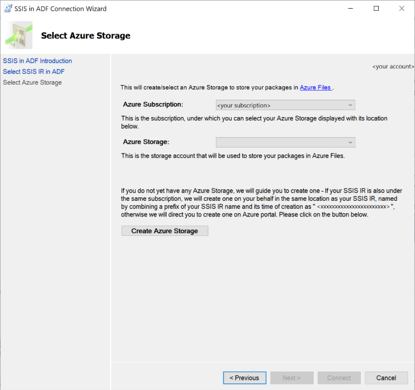Open the Azure Files hyperlink
This screenshot has height=390, width=415.
pyautogui.click(x=316, y=87)
